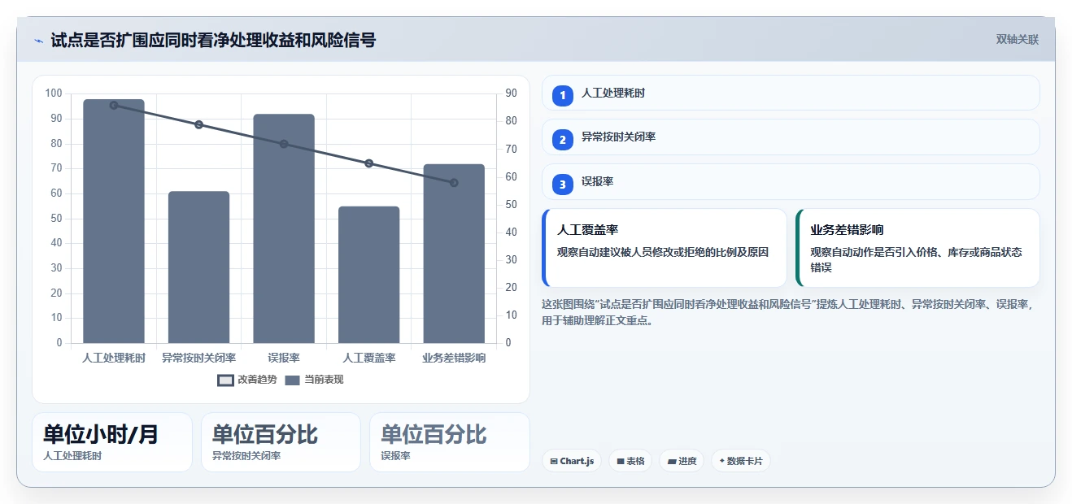1072x504 pixels.
Task: Select the 人工覆盖率 bar in chart
Action: coord(368,275)
